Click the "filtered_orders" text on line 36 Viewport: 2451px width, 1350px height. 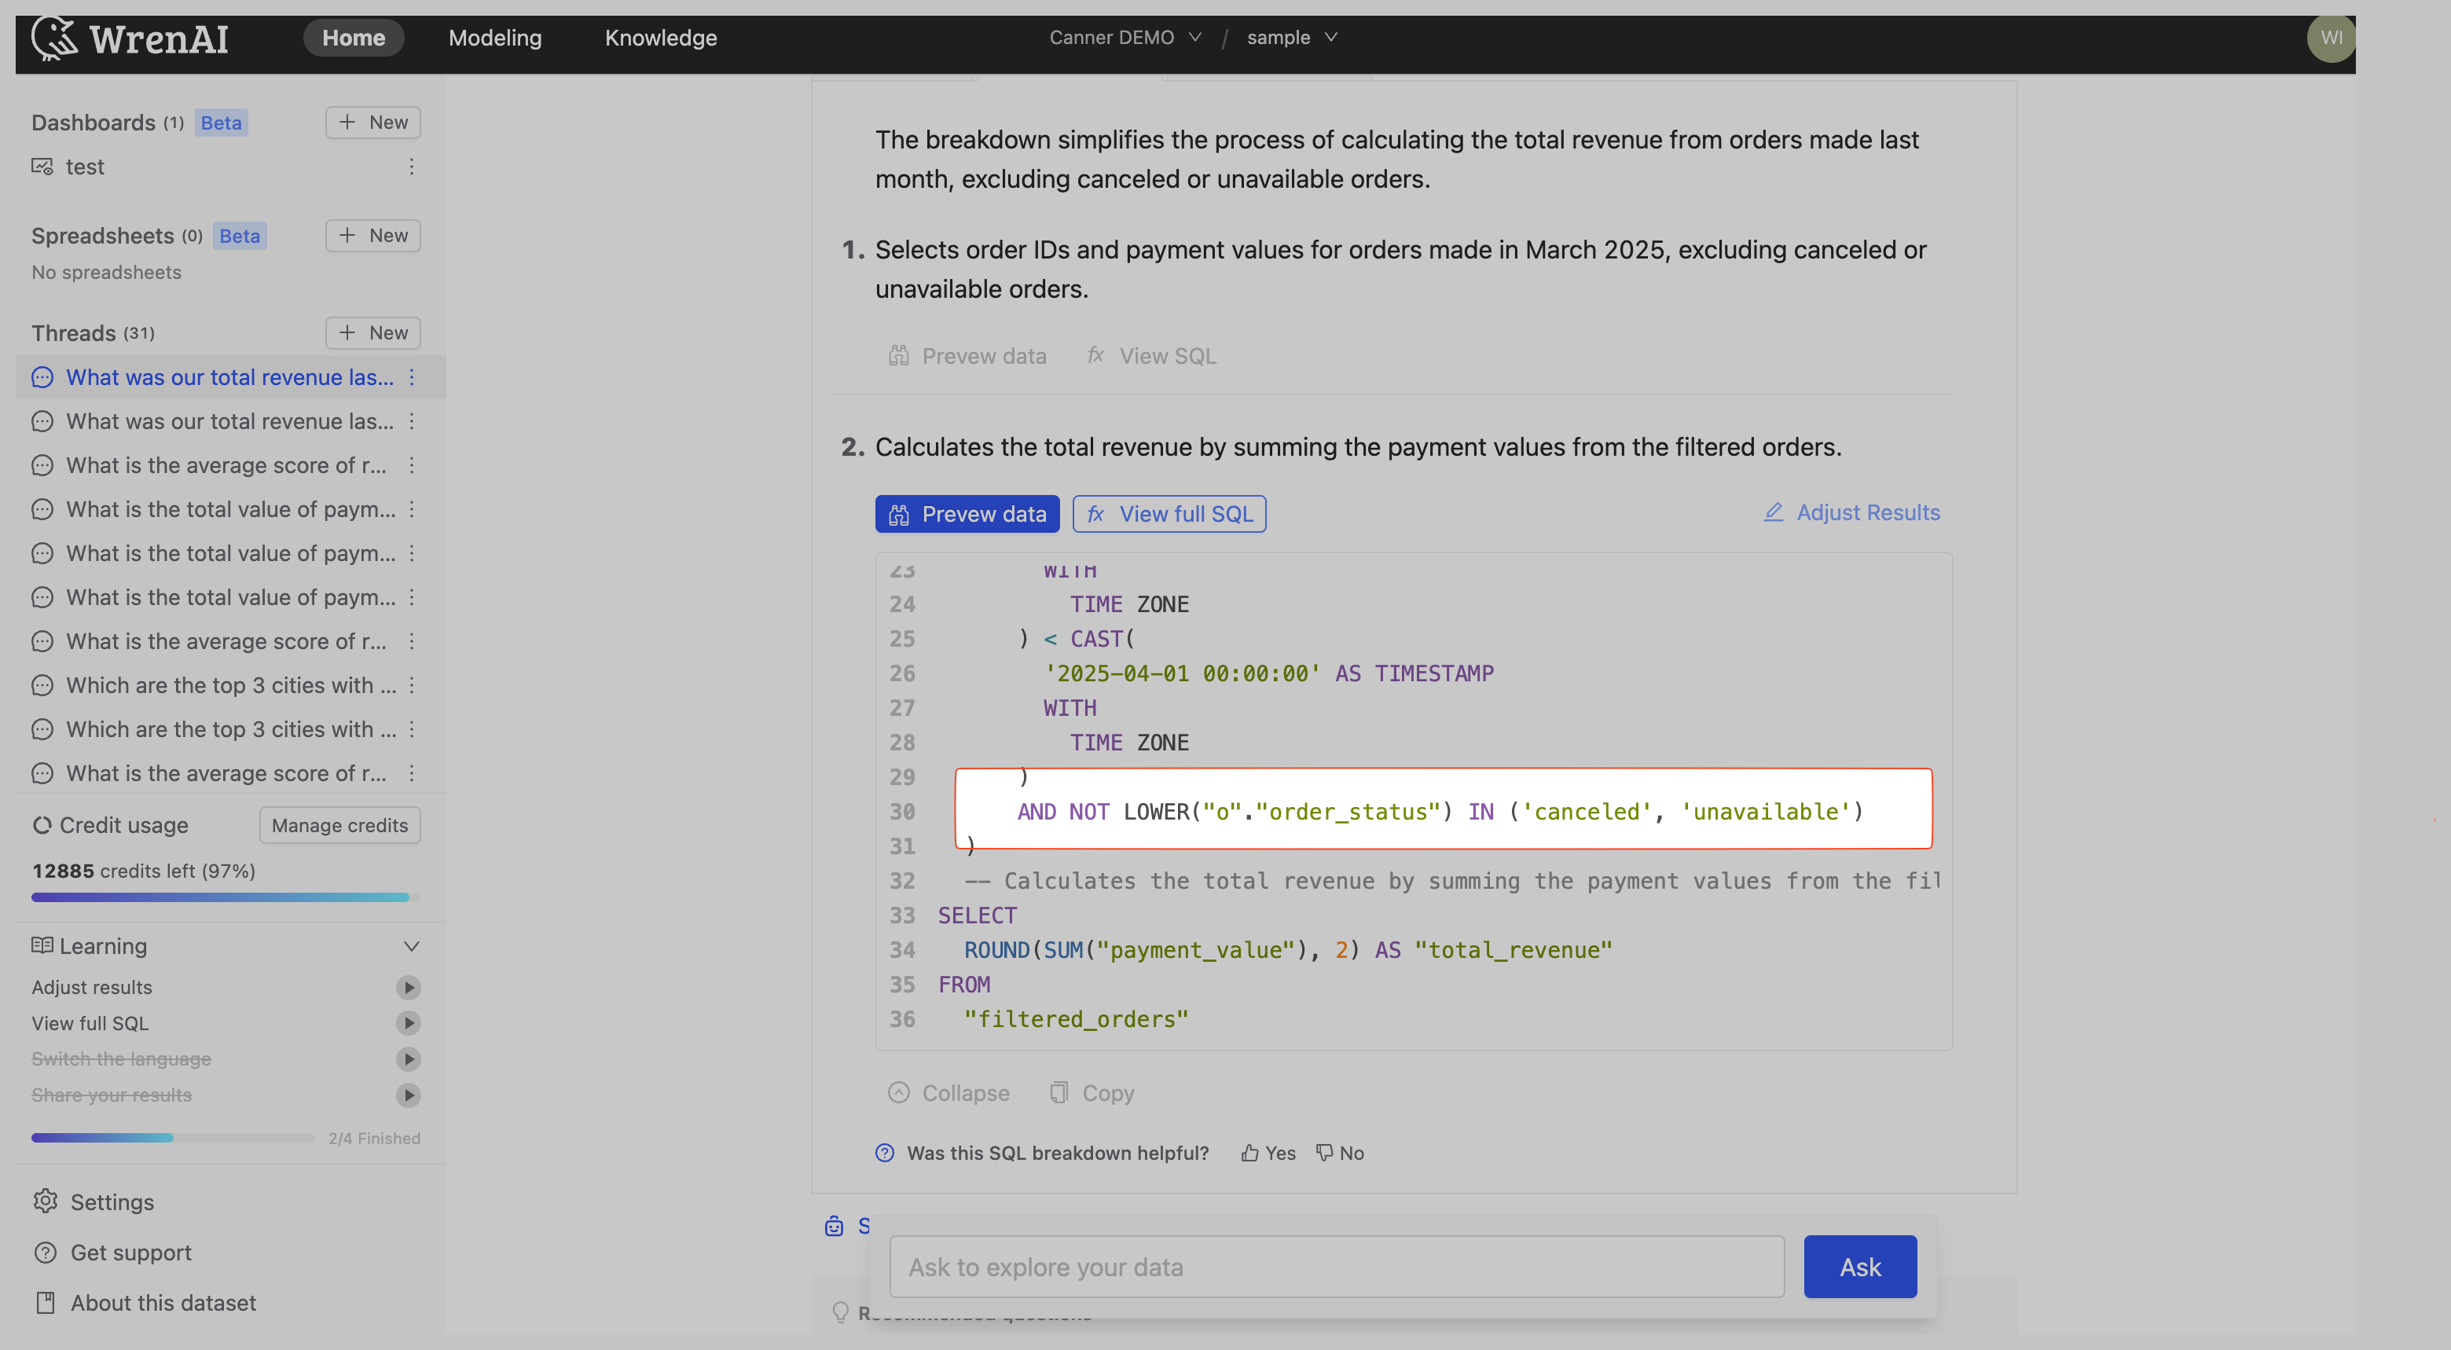click(1076, 1019)
